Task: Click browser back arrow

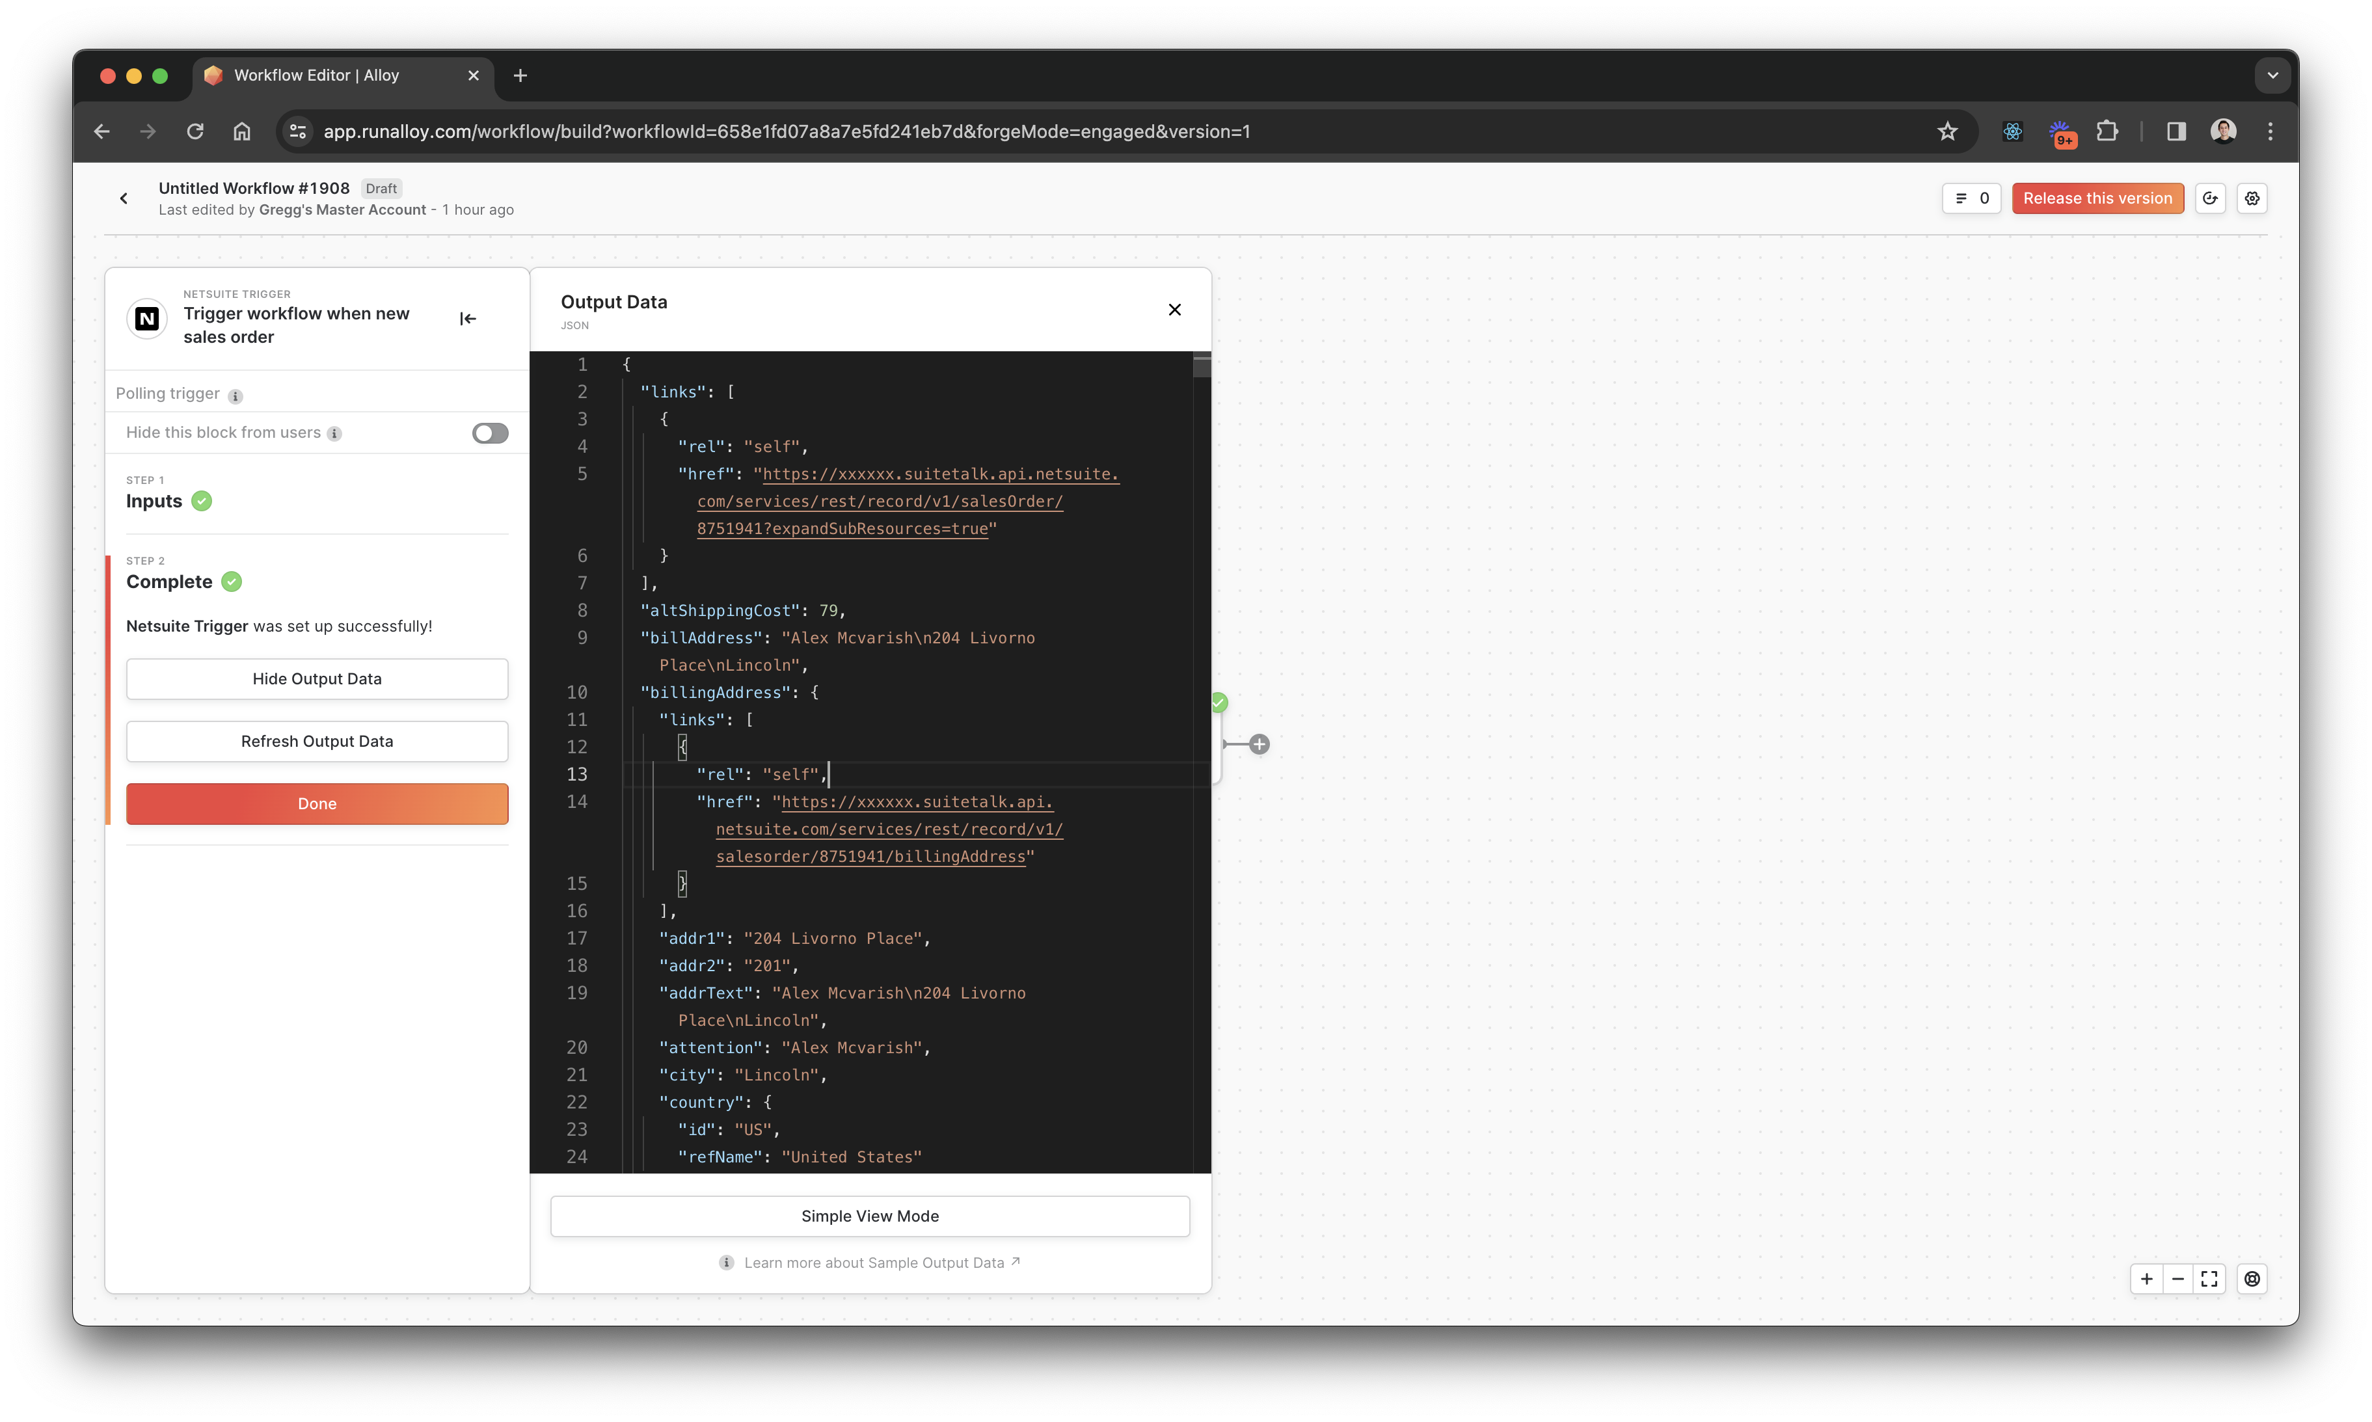Action: coord(103,131)
